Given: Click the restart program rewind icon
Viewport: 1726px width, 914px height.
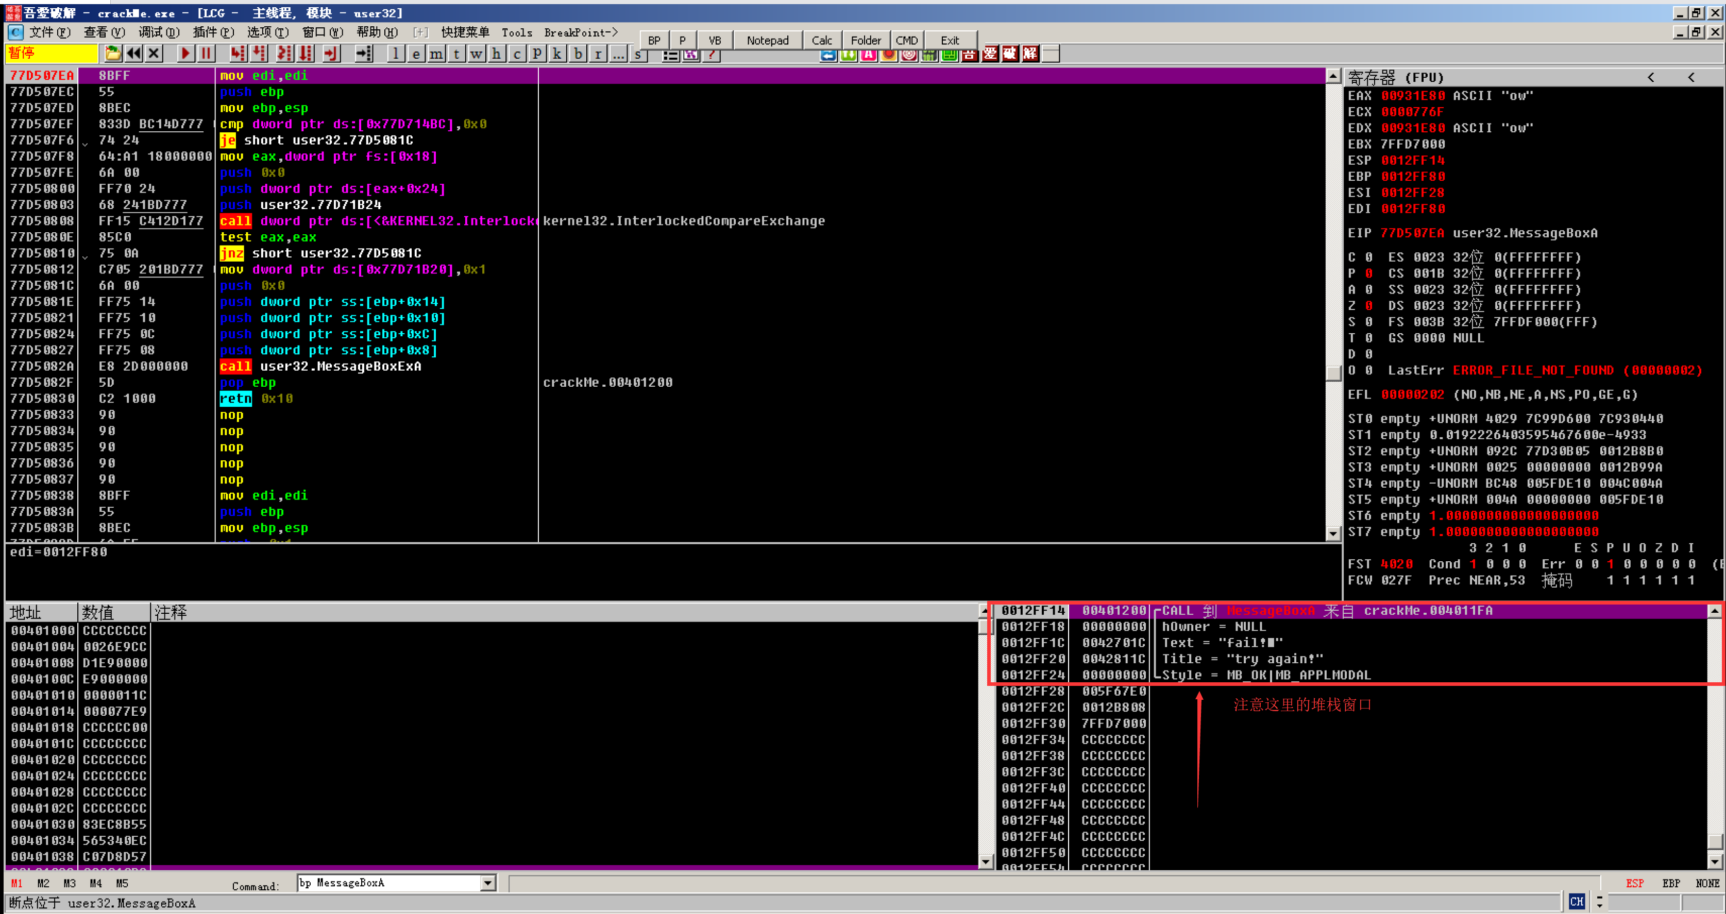Looking at the screenshot, I should (133, 54).
